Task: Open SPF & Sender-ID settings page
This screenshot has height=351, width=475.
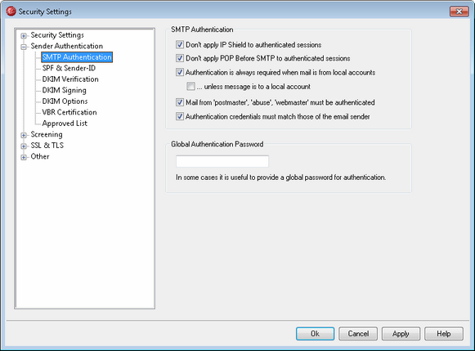Action: [69, 68]
